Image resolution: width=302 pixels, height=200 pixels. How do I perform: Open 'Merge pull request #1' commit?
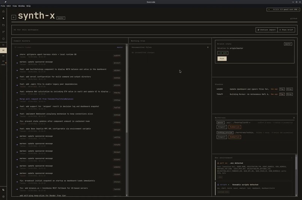click(69, 100)
